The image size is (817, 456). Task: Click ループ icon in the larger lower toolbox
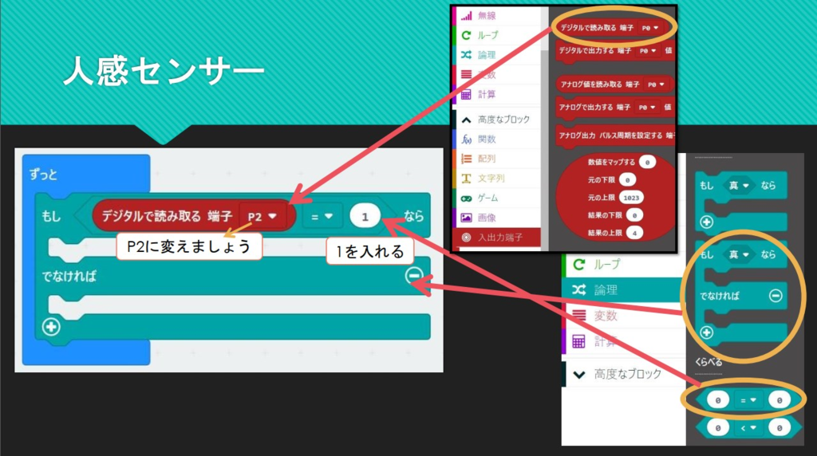(579, 265)
